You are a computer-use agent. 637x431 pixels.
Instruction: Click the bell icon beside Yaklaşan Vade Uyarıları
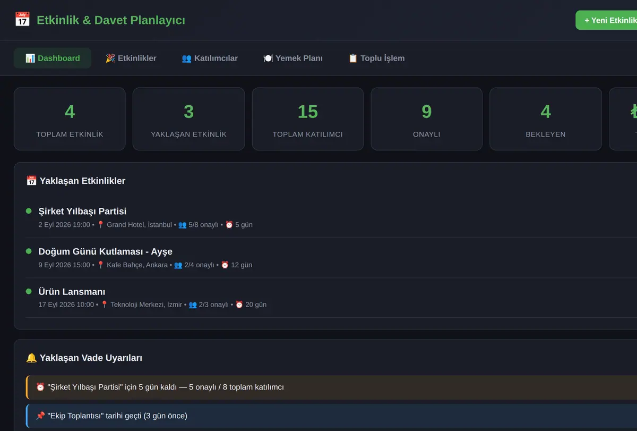(31, 358)
